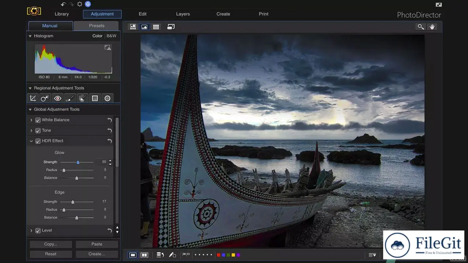
Task: Click the pencil edit icon in bottom toolbar
Action: [172, 255]
